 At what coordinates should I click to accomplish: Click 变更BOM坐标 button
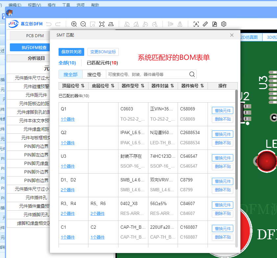103,52
